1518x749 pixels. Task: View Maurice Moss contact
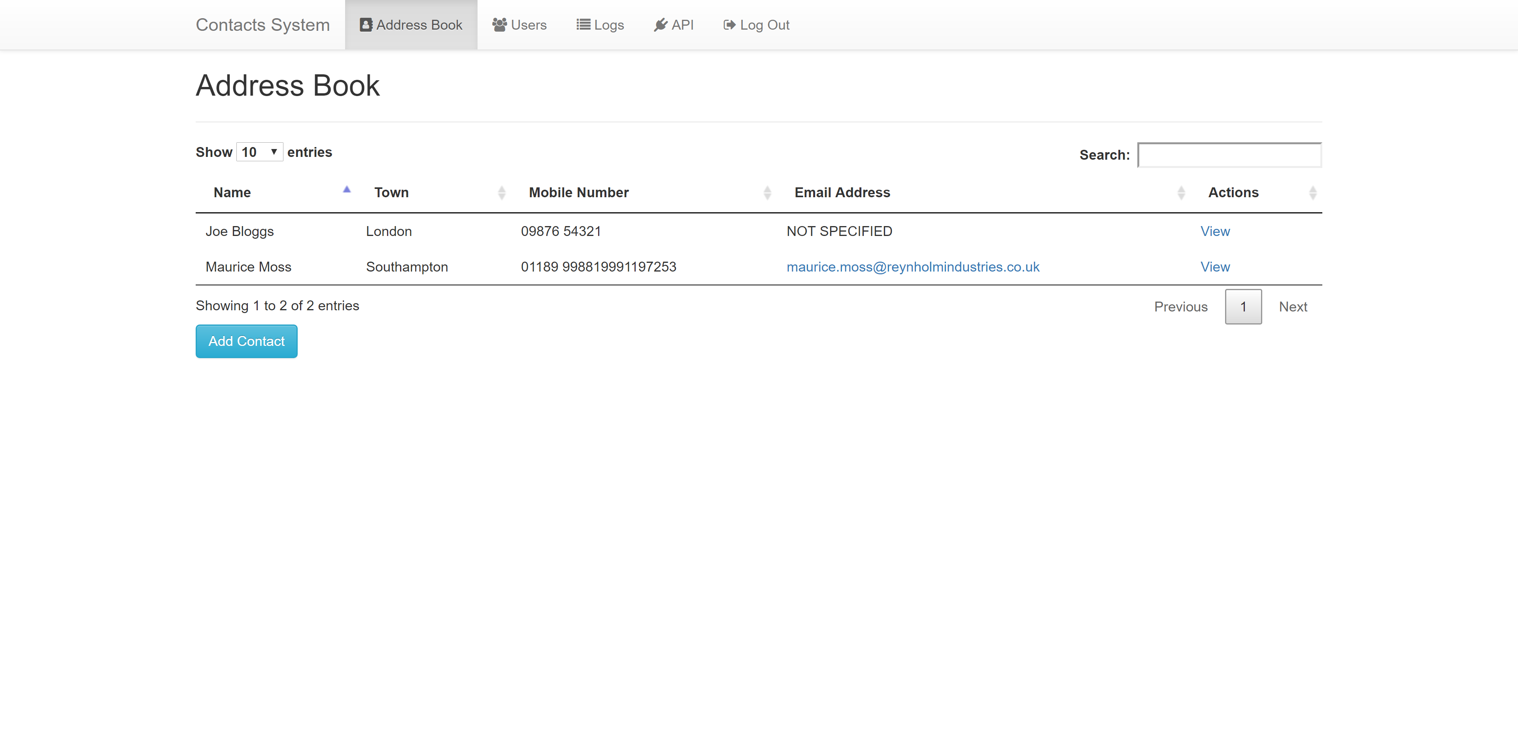click(1215, 267)
